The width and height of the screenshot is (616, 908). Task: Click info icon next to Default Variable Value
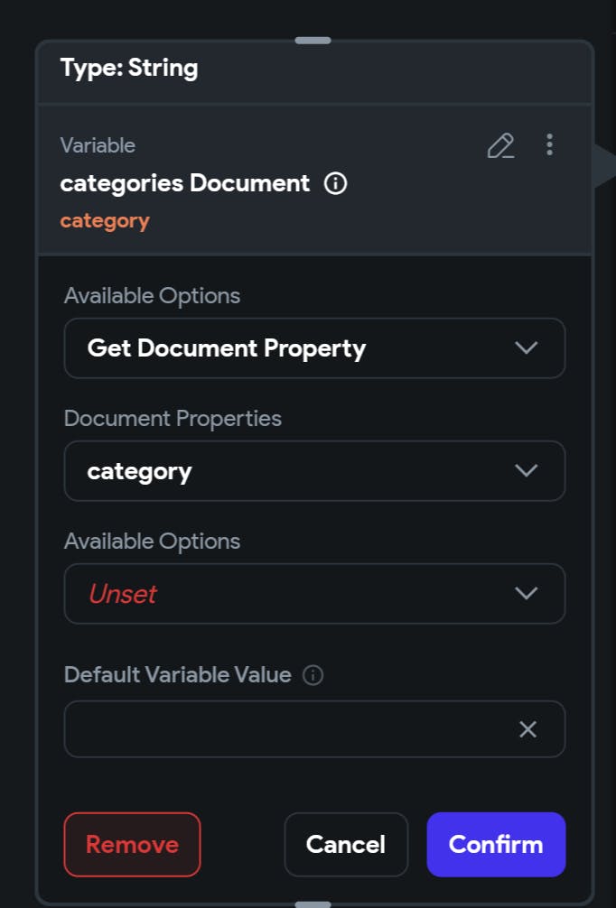click(x=313, y=675)
